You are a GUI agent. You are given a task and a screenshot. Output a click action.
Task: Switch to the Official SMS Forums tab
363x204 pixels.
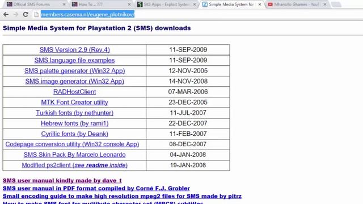36,4
